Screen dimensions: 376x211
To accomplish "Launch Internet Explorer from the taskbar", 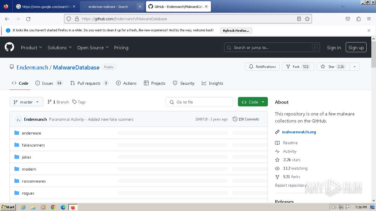I will coord(23,207).
